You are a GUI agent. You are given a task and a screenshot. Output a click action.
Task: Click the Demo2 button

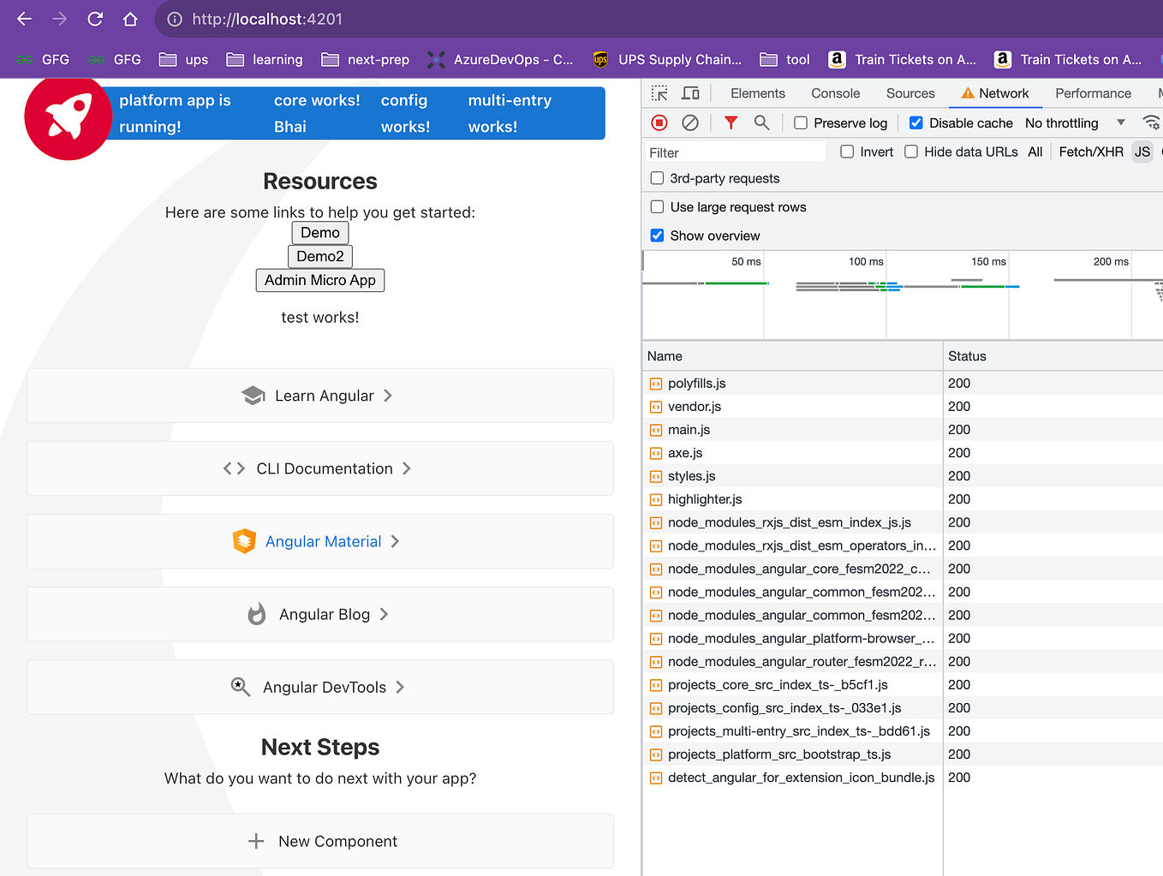point(319,256)
